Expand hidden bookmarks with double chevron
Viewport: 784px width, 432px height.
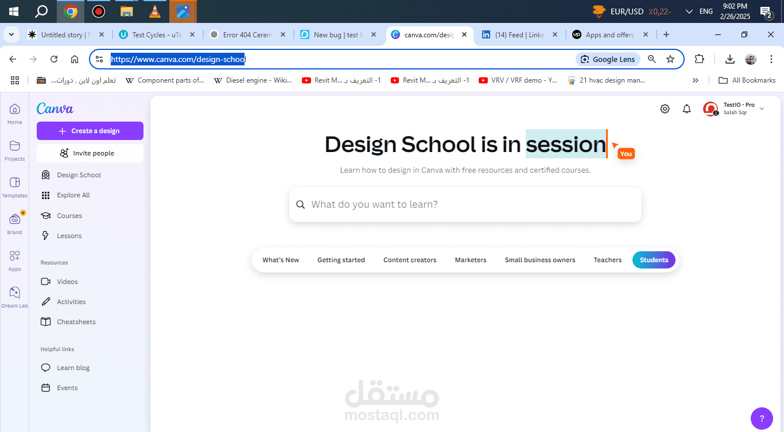tap(696, 80)
